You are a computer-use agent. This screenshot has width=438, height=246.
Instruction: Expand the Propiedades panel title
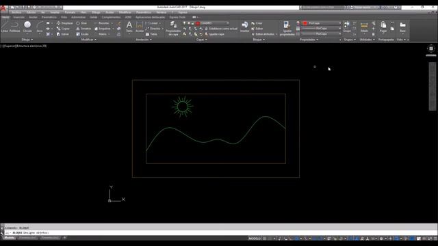pyautogui.click(x=309, y=40)
